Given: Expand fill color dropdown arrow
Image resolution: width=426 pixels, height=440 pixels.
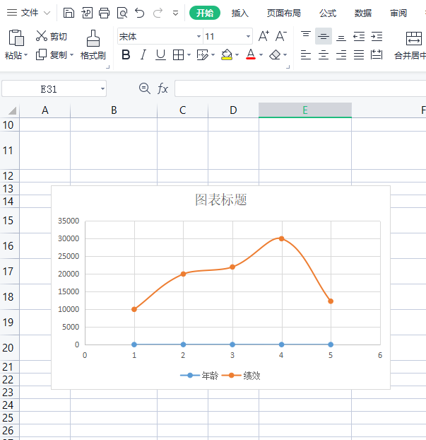Looking at the screenshot, I should tap(237, 54).
